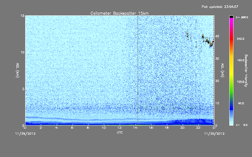Click the 'AGL (km)' axis label
Screen dimensions: 252x157
[x=17, y=70]
